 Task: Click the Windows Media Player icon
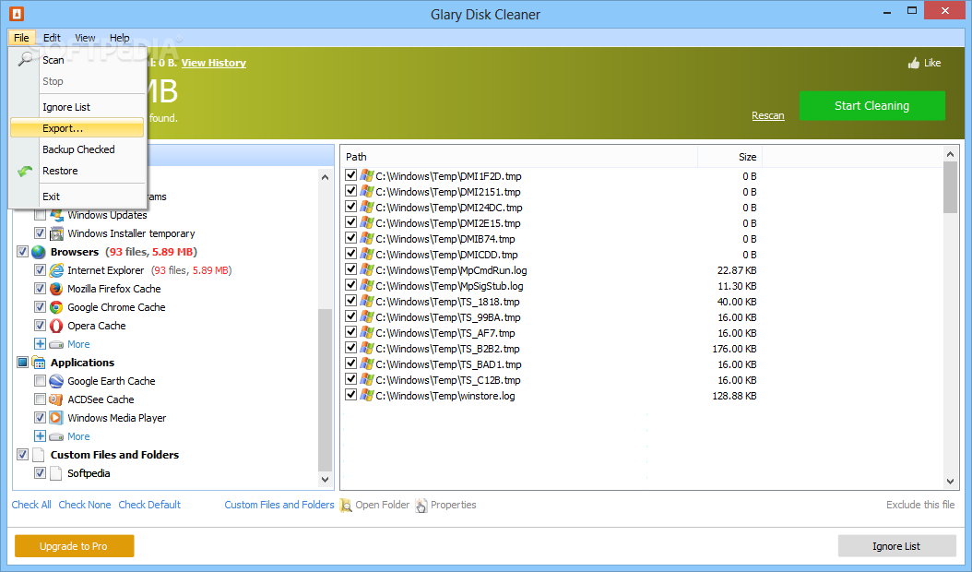point(56,418)
